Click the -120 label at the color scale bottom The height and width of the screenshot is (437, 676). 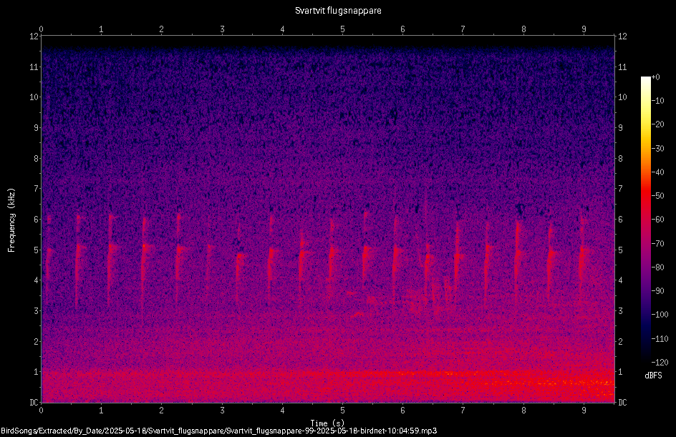coord(660,362)
